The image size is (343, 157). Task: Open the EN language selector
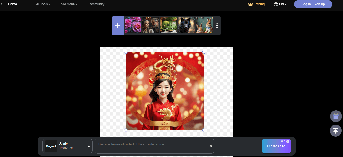[x=282, y=4]
